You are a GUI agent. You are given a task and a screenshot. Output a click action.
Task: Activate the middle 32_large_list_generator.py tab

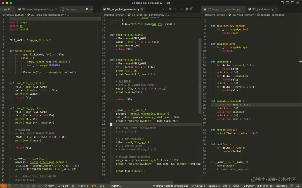coord(123,9)
